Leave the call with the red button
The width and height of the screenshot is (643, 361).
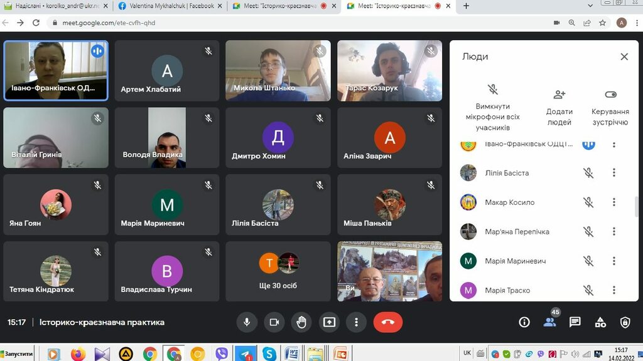[x=387, y=322]
